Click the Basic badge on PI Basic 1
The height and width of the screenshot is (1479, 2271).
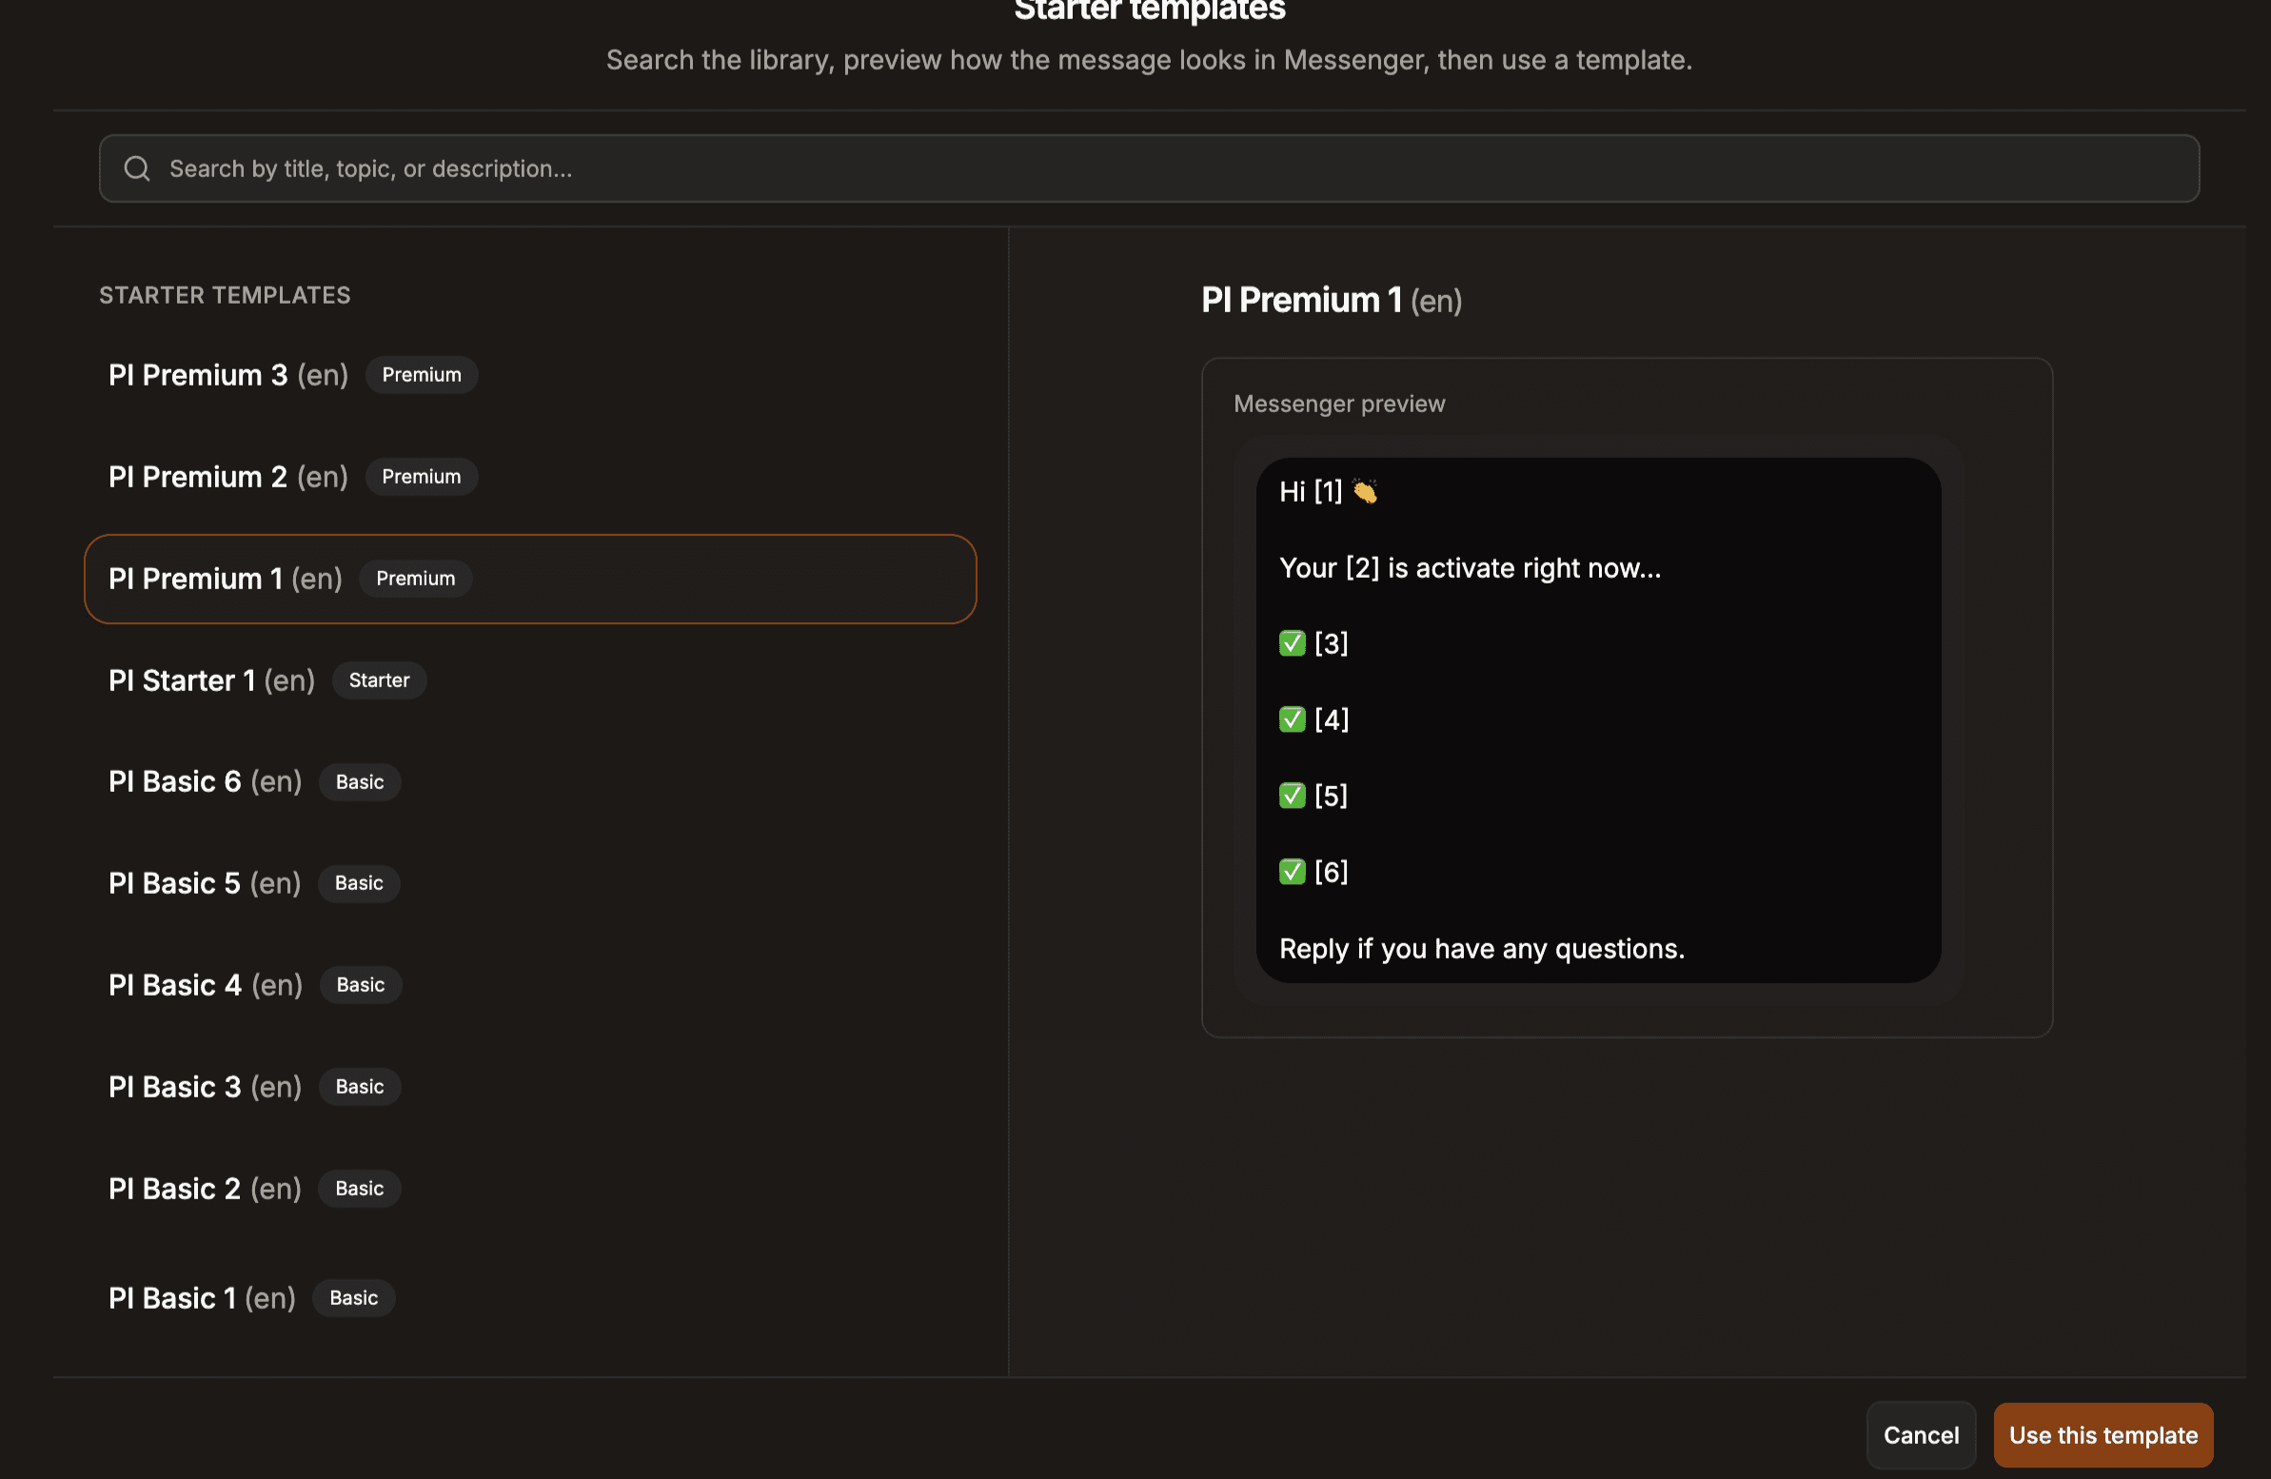point(353,1298)
